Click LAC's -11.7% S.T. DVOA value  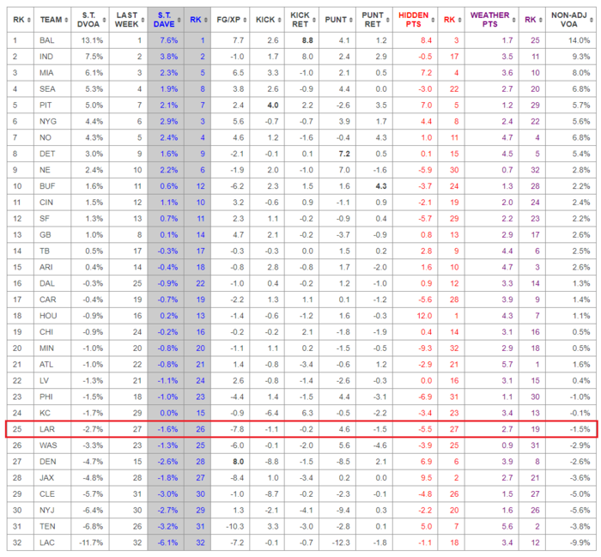point(91,542)
